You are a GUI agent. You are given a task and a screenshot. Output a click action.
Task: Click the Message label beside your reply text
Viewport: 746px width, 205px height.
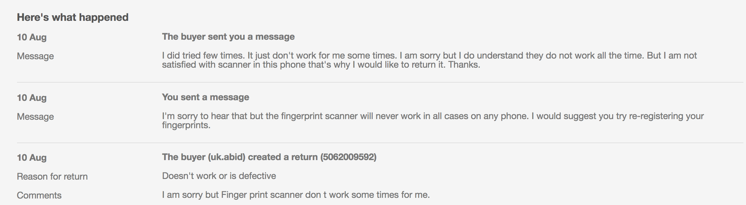(35, 116)
